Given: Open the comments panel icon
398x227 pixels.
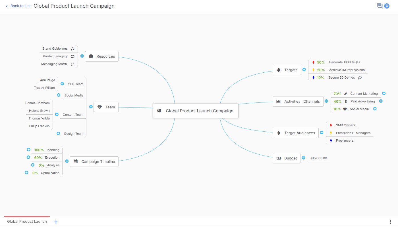Looking at the screenshot, I should click(380, 6).
